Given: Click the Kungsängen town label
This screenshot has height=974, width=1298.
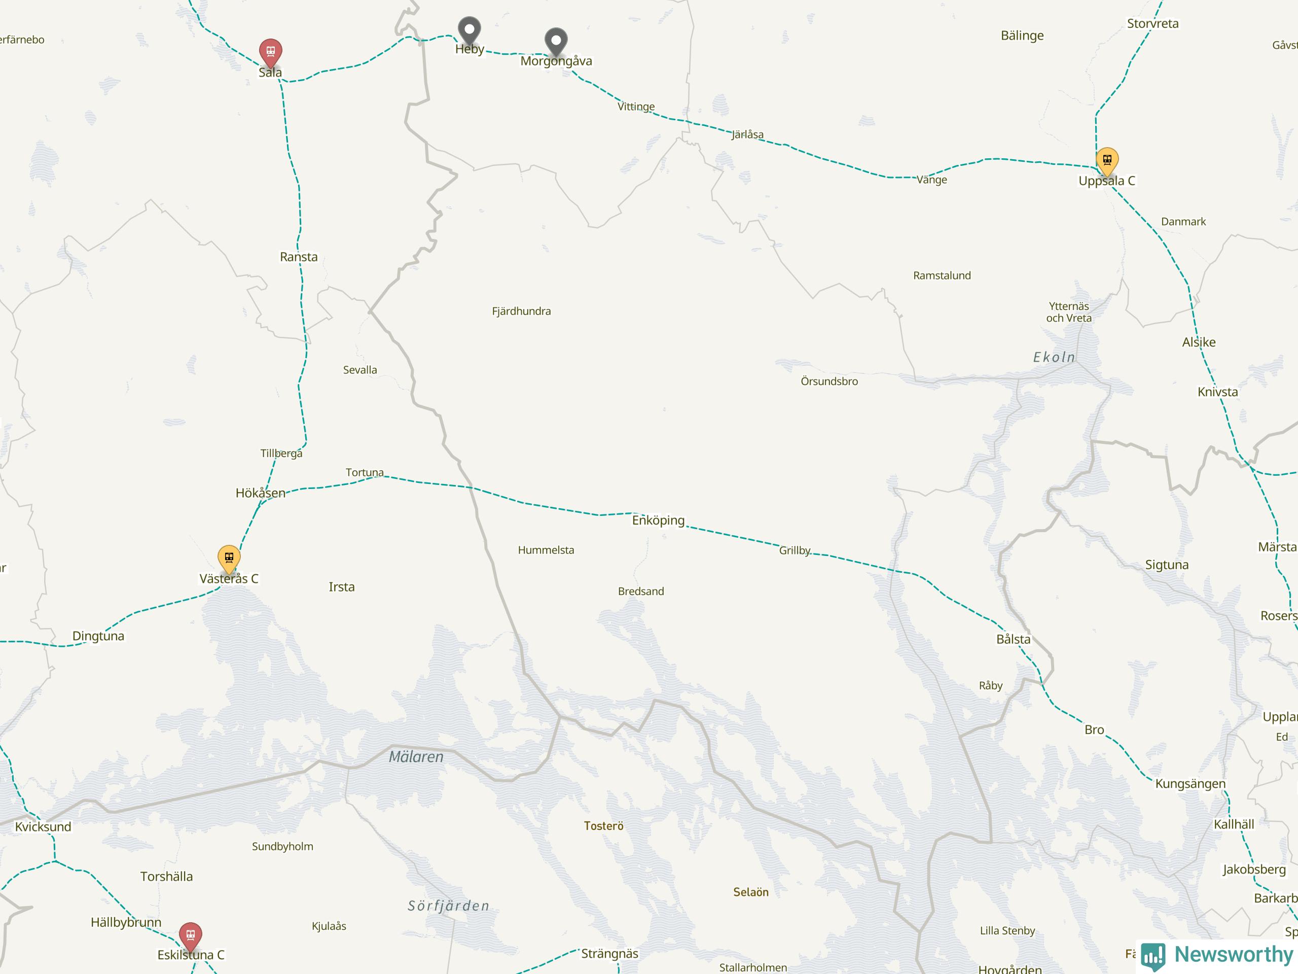Looking at the screenshot, I should click(1190, 784).
